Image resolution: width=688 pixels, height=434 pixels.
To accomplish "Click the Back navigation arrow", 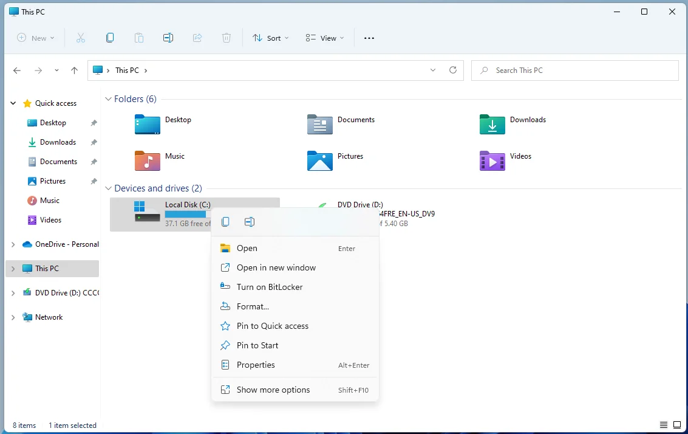I will (17, 71).
